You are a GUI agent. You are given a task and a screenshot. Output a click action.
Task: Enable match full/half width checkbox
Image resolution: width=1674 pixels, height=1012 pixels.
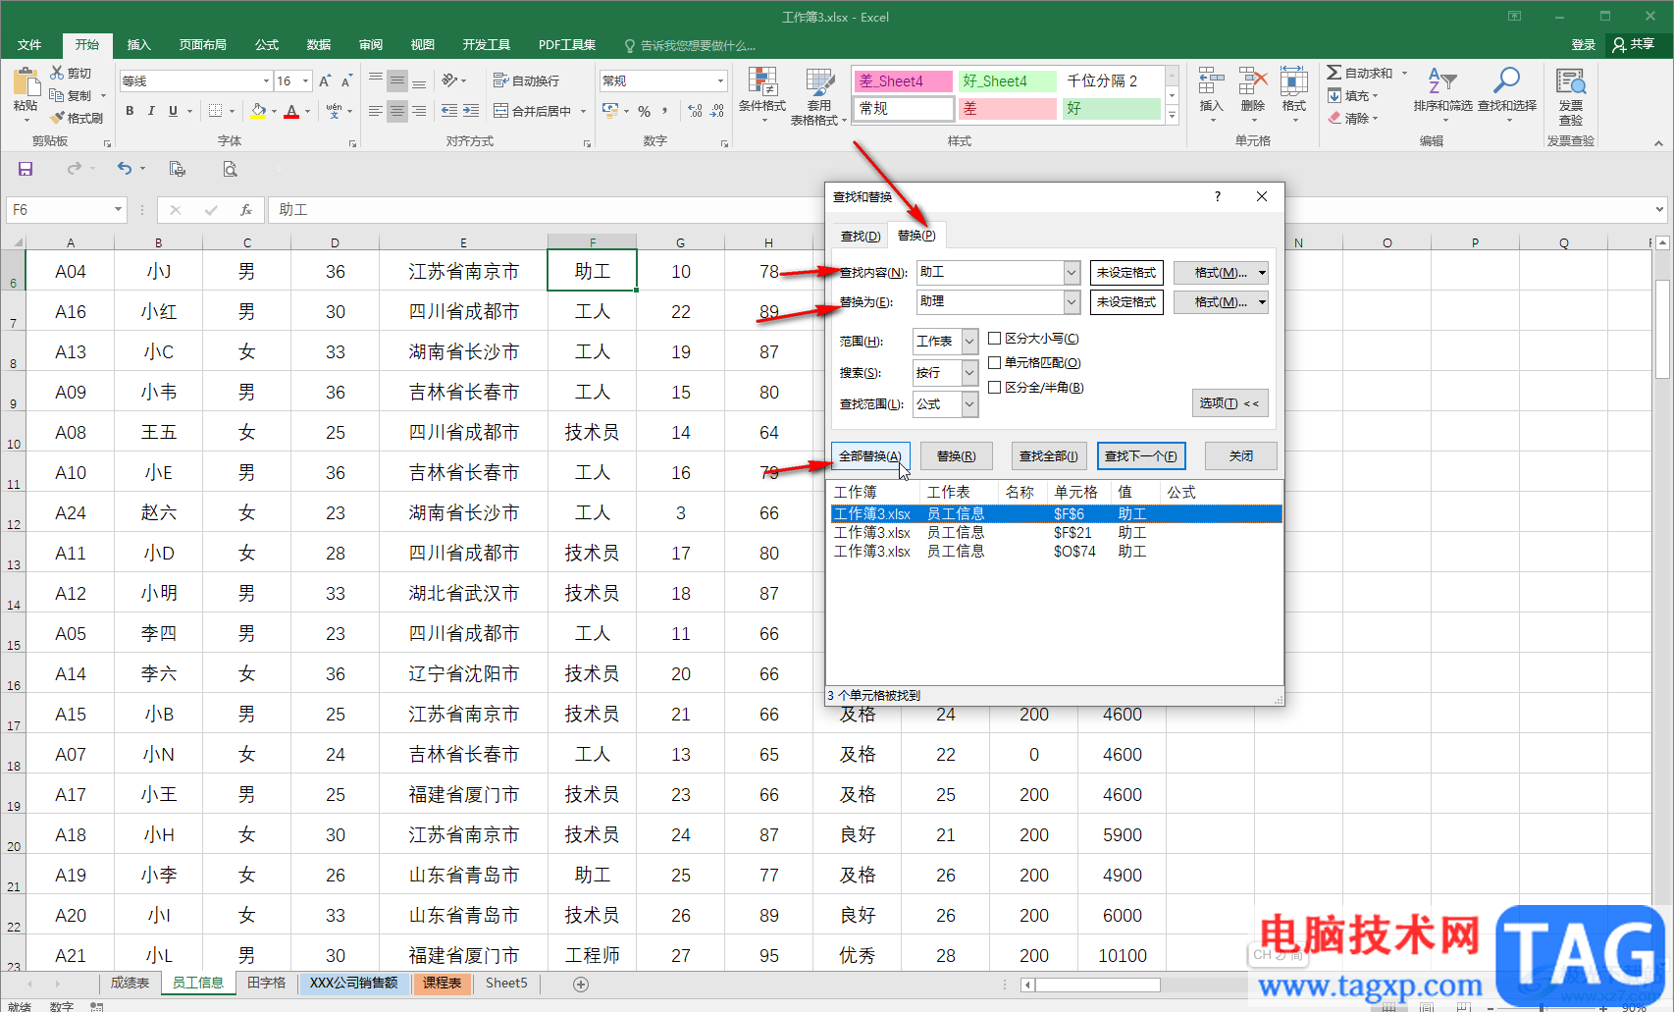point(994,387)
